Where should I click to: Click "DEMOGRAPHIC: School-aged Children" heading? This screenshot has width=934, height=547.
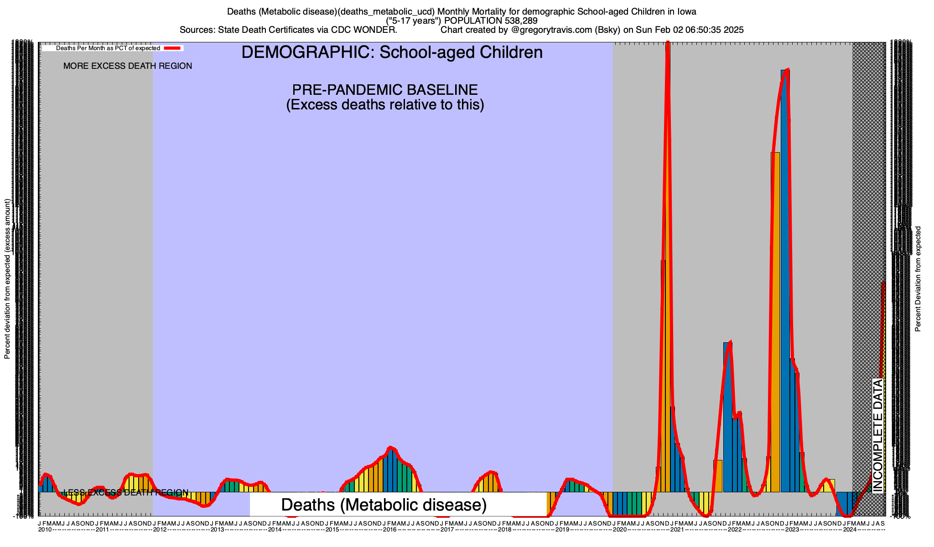pos(392,52)
